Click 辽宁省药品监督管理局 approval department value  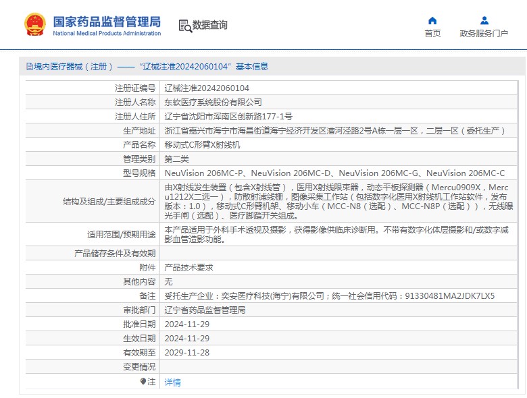(205, 310)
